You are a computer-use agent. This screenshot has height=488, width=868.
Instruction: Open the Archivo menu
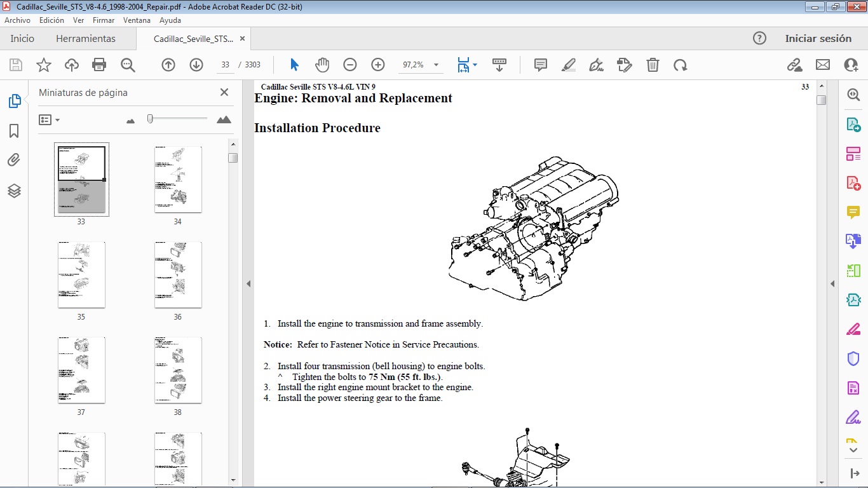point(17,20)
